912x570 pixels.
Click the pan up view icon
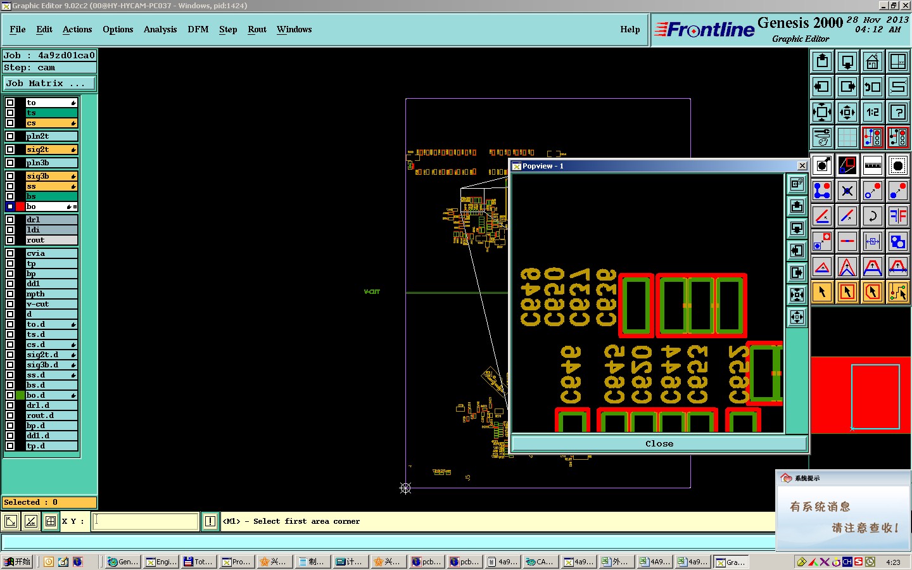click(822, 61)
